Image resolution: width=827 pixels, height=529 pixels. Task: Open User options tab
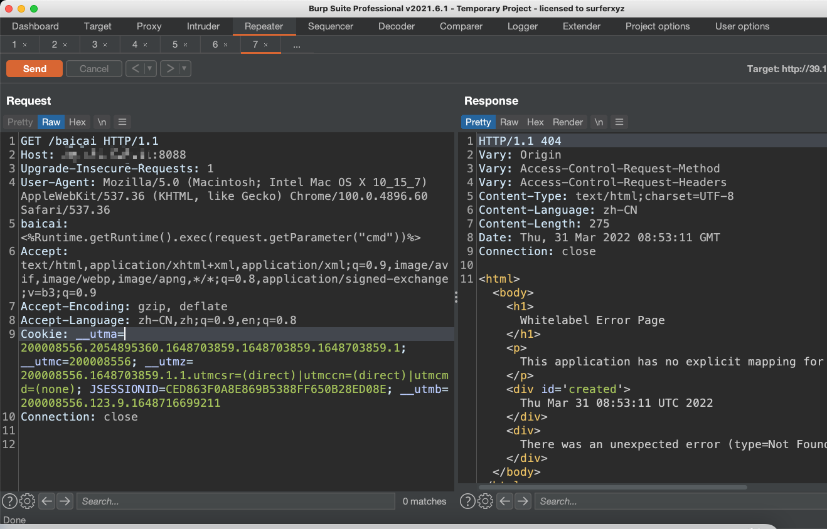click(742, 26)
